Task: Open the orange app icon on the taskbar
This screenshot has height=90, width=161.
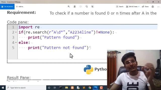Action: 72,88
